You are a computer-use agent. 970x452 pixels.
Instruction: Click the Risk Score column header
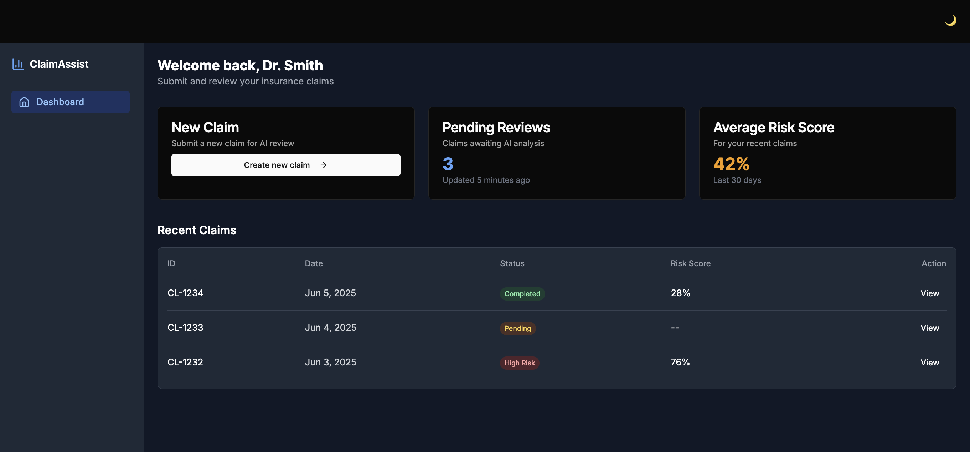[690, 263]
